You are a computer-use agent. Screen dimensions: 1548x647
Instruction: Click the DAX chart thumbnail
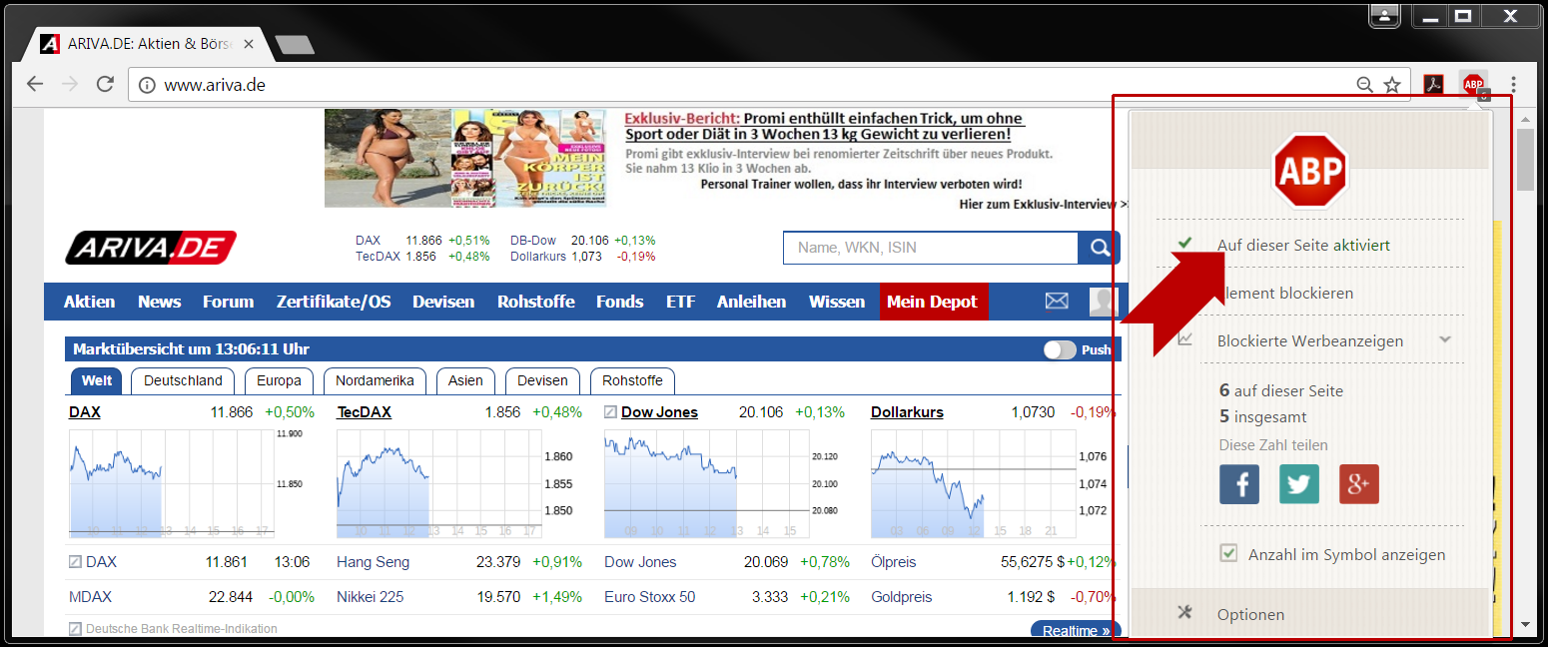click(171, 483)
